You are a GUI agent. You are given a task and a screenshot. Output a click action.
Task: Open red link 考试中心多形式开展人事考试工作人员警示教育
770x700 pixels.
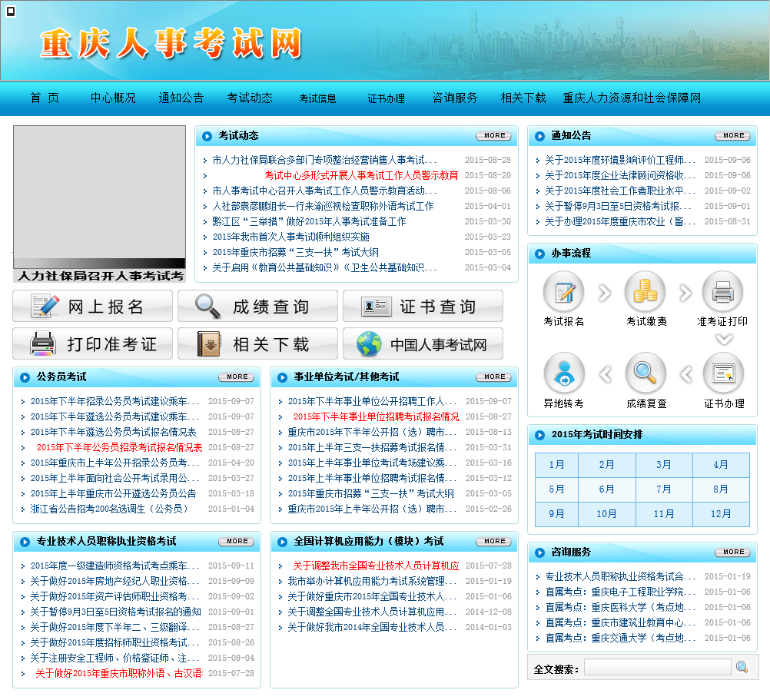coord(361,175)
